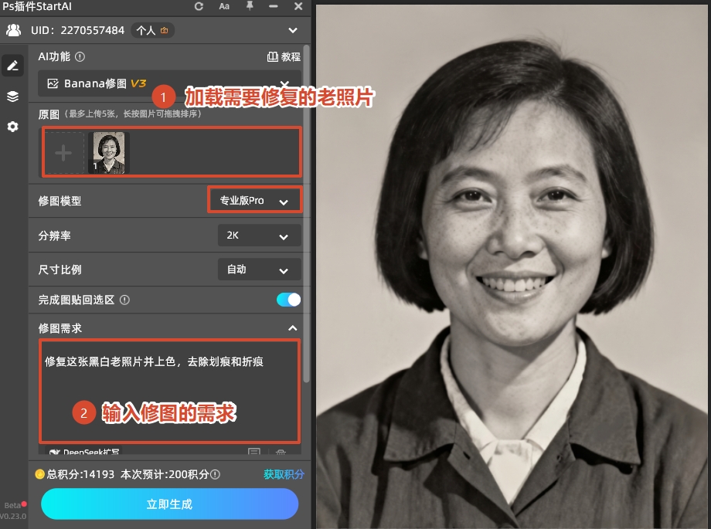The image size is (711, 529).
Task: Enable the 完成图贴回选区 switch
Action: (x=287, y=299)
